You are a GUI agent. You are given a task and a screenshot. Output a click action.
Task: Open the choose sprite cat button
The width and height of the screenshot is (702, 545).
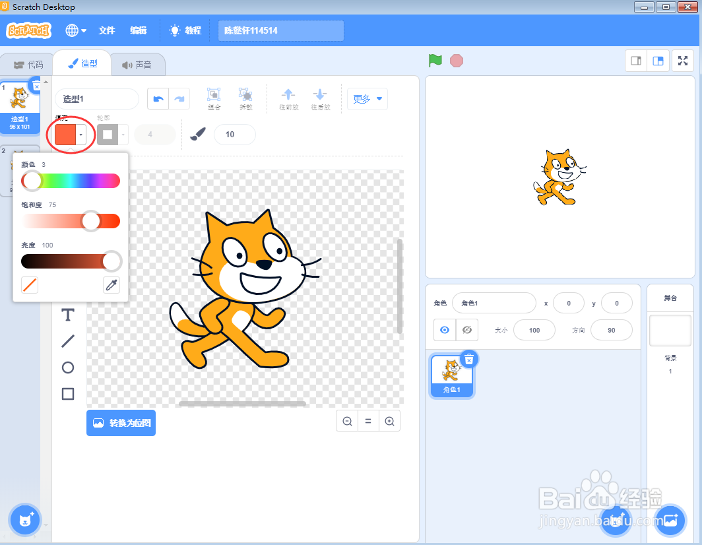pyautogui.click(x=616, y=520)
